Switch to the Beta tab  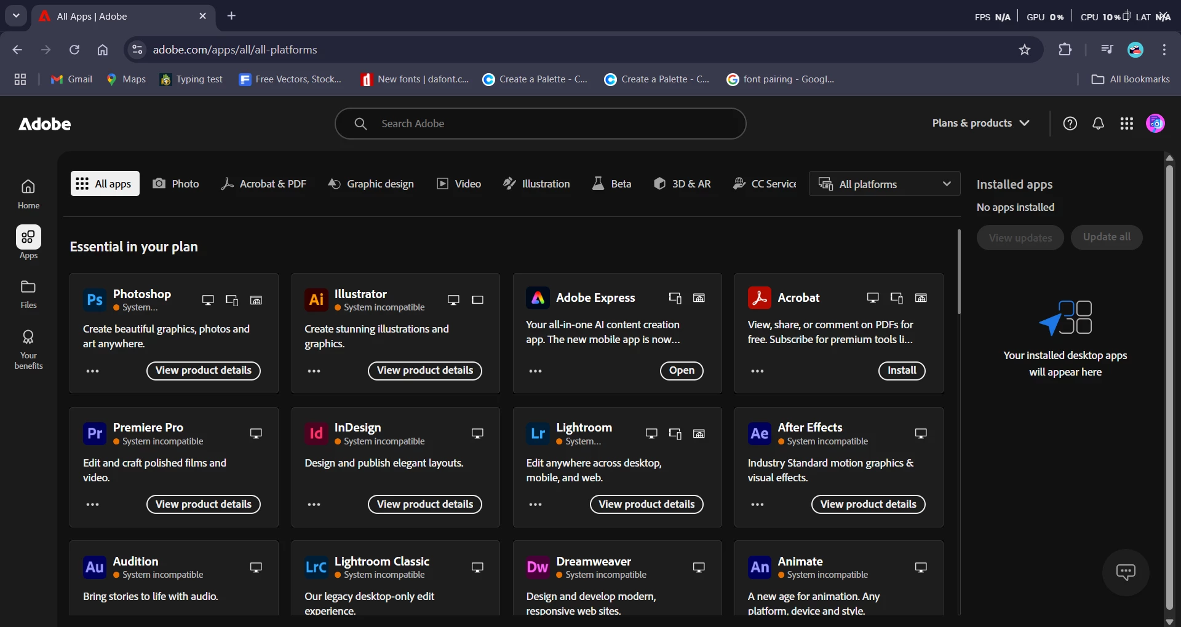tap(611, 184)
